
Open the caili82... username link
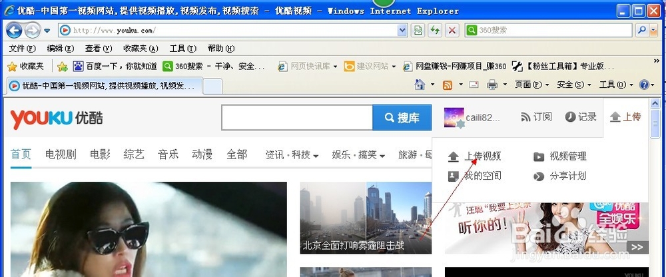click(x=482, y=118)
